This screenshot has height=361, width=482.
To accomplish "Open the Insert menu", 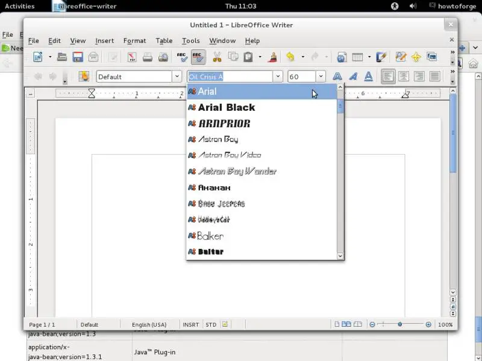I will [x=104, y=40].
